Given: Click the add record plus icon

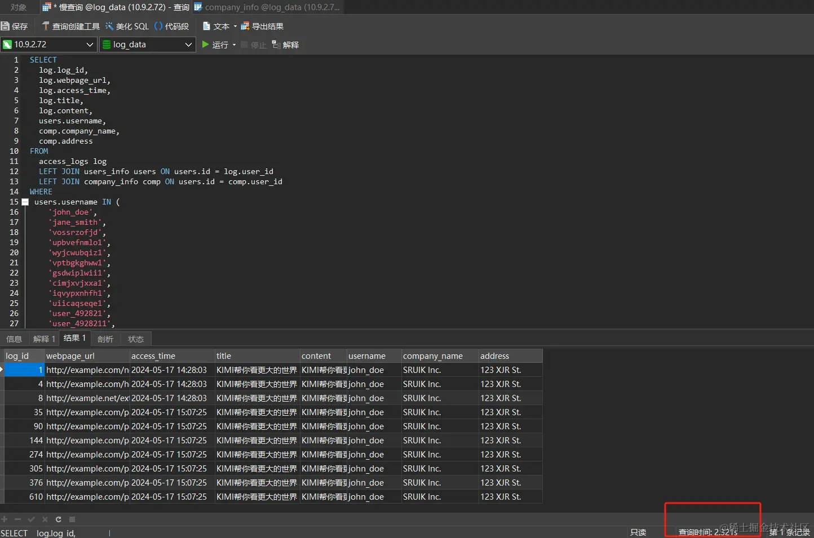Looking at the screenshot, I should click(x=5, y=519).
